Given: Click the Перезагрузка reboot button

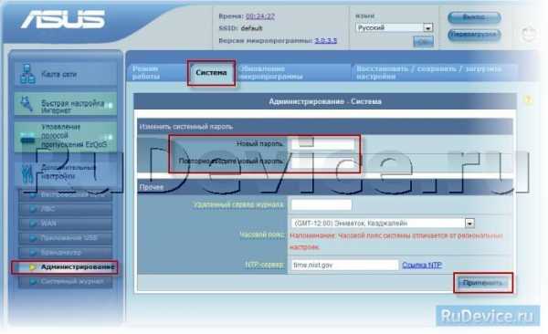Looking at the screenshot, I should (474, 35).
